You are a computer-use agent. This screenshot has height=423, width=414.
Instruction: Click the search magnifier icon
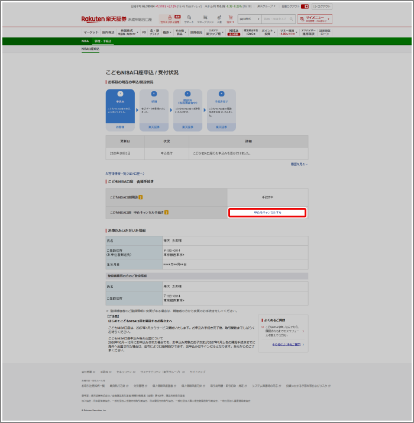(x=291, y=19)
